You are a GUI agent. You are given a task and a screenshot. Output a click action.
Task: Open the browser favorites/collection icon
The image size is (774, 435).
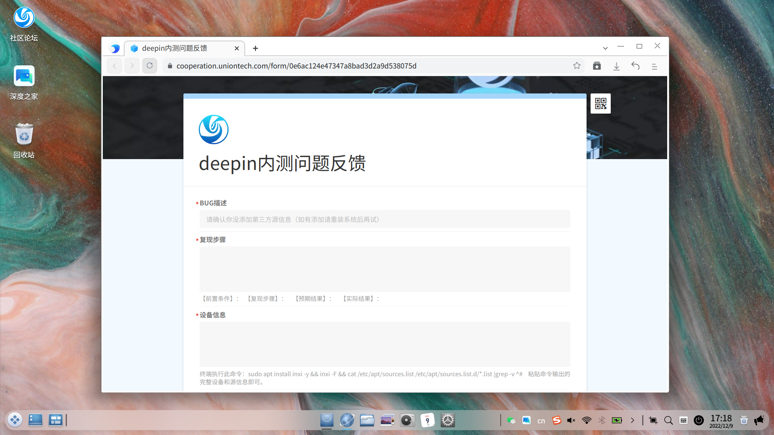pos(597,66)
